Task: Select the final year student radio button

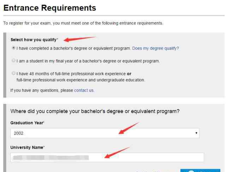Action: [x=13, y=60]
